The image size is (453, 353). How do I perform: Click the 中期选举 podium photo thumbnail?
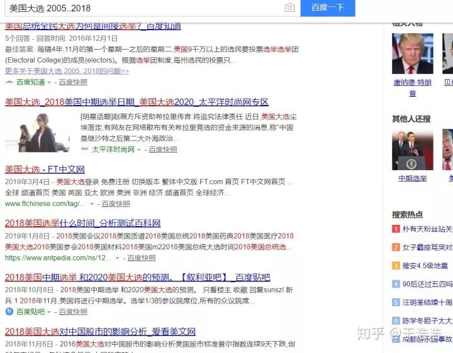[x=413, y=149]
